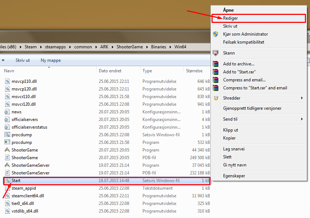This screenshot has width=310, height=218.
Task: Open breadcrumb arrow after Steam
Action: click(x=41, y=47)
